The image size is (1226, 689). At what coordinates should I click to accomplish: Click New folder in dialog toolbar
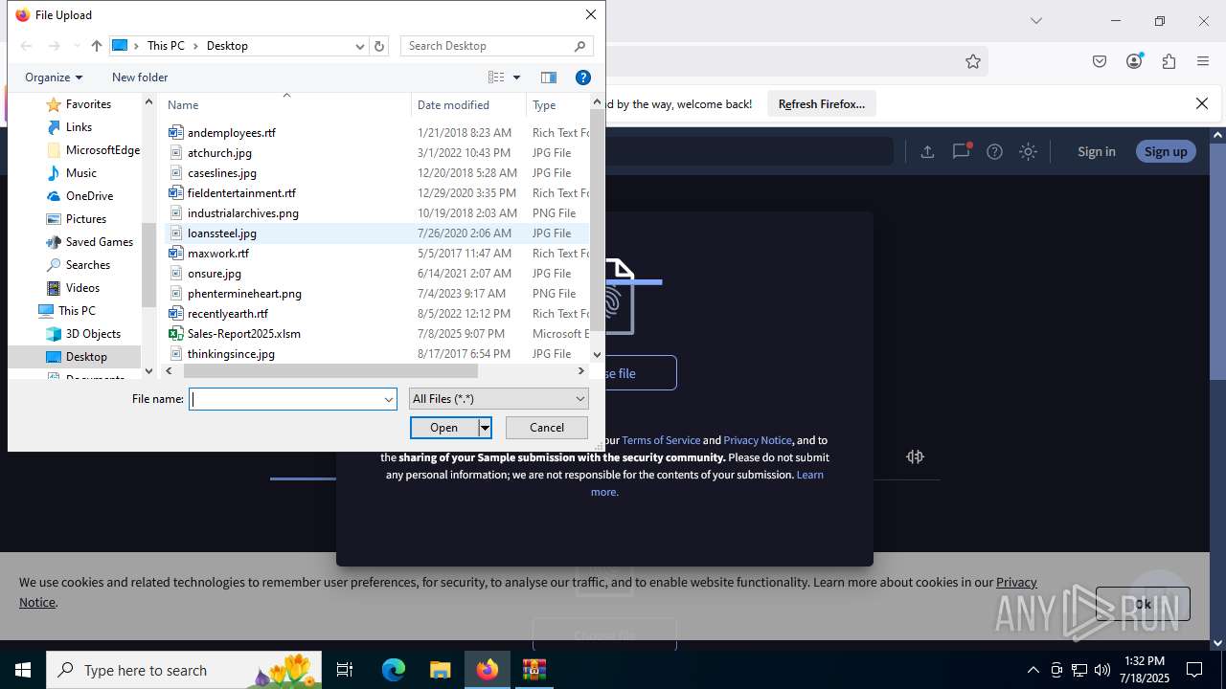140,78
